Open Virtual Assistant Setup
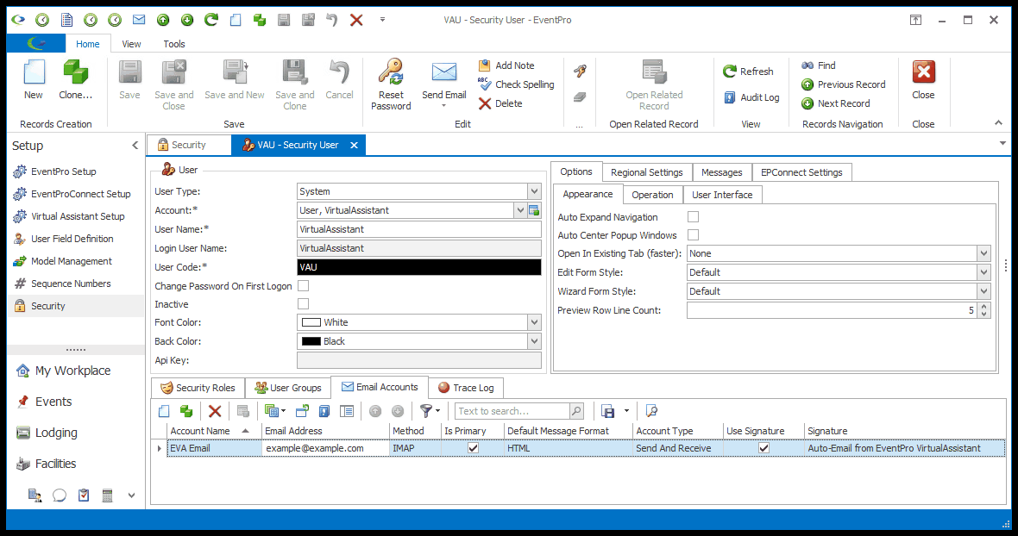This screenshot has height=536, width=1018. 69,216
